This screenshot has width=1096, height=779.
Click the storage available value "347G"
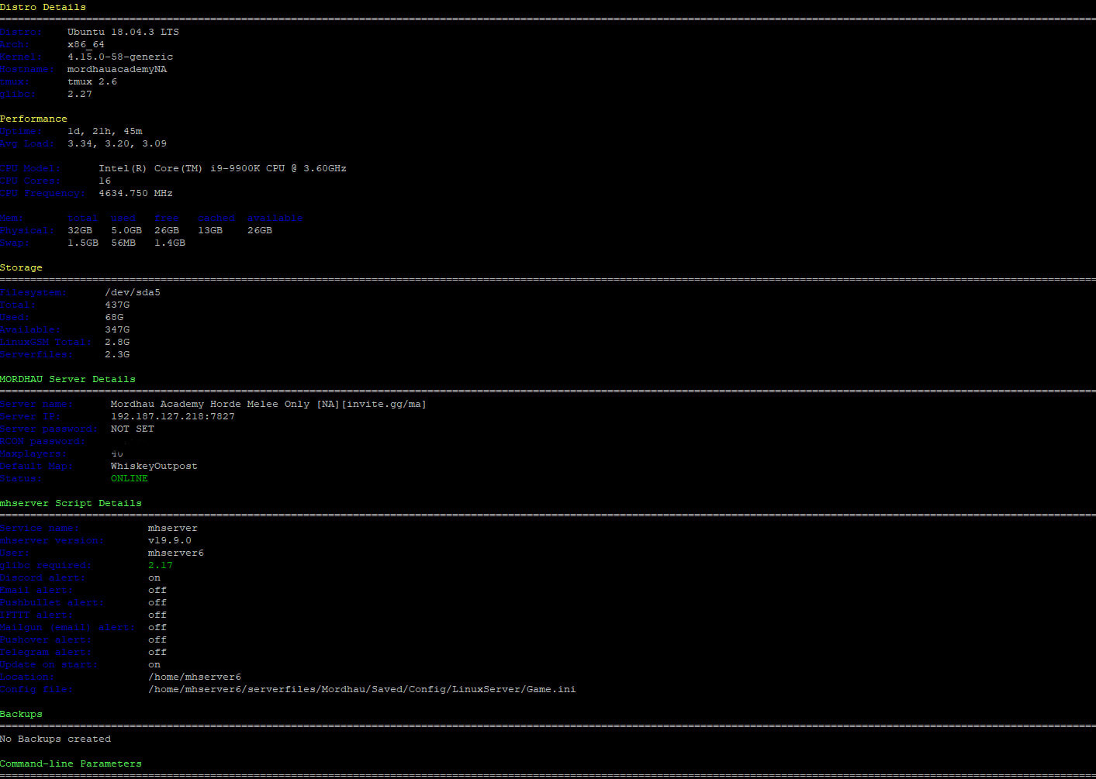coord(117,329)
